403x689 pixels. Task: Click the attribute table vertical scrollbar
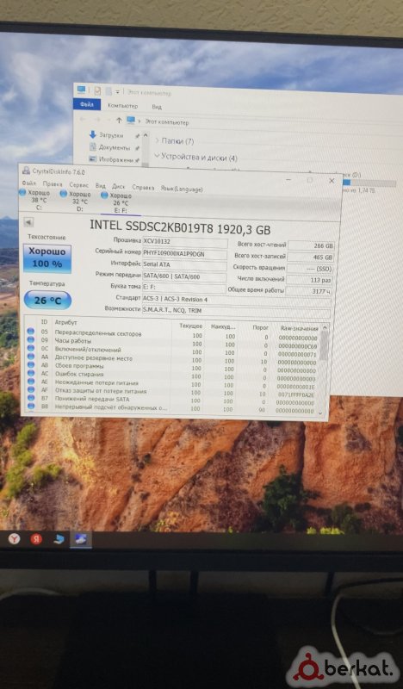(x=324, y=370)
